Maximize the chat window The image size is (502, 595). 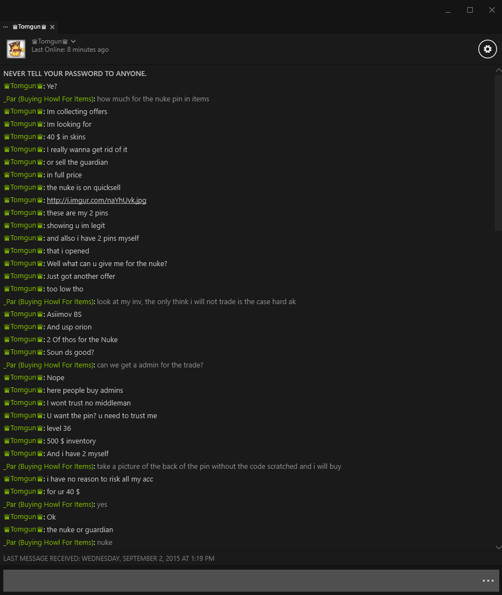click(x=469, y=10)
